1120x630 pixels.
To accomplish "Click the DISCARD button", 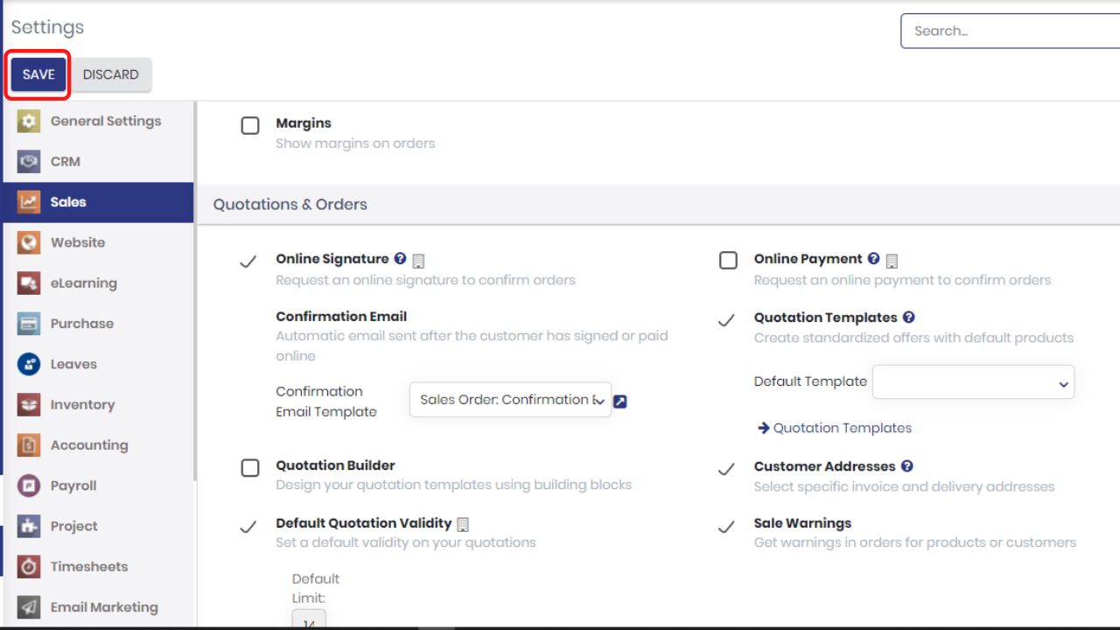I will click(110, 74).
